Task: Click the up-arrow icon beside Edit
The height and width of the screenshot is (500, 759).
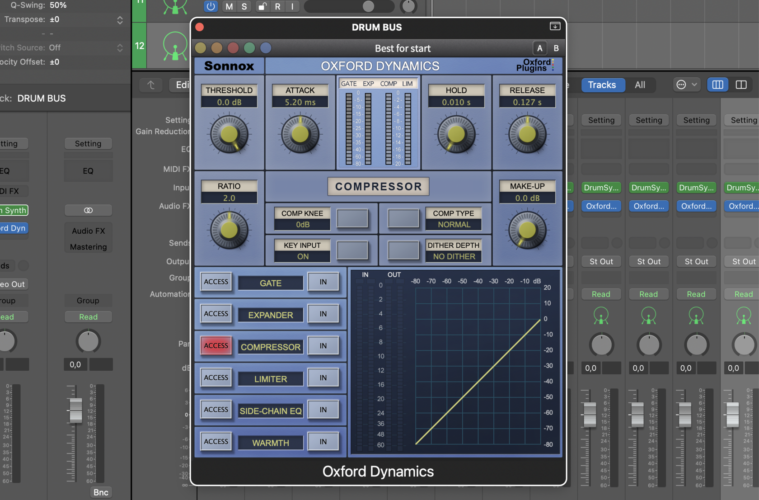Action: 151,85
